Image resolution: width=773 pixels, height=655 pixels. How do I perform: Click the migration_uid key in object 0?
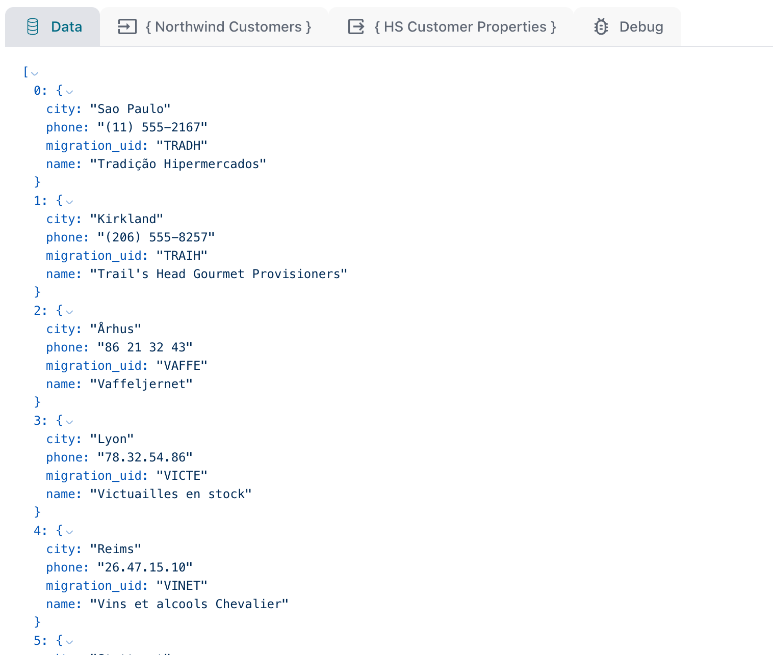(x=97, y=146)
